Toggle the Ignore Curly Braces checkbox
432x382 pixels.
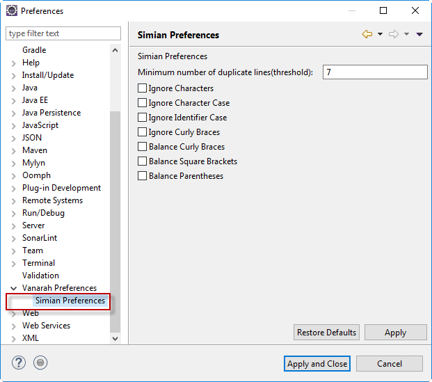click(143, 132)
